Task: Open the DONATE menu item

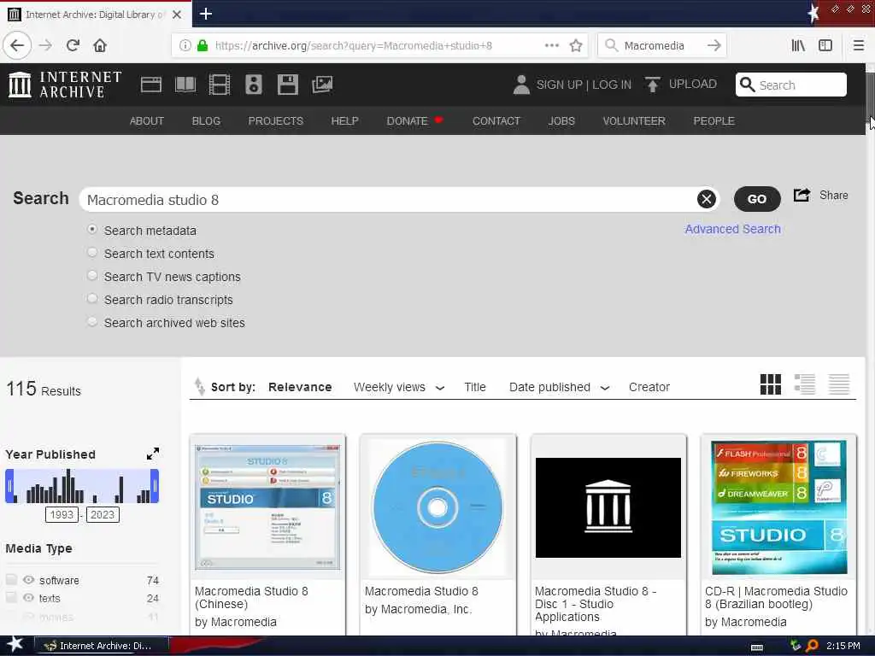Action: pyautogui.click(x=408, y=121)
